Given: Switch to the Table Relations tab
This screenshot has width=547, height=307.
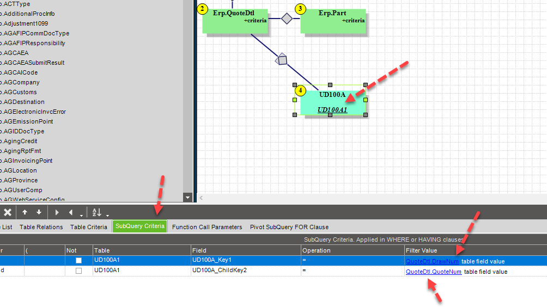Looking at the screenshot, I should pyautogui.click(x=41, y=227).
